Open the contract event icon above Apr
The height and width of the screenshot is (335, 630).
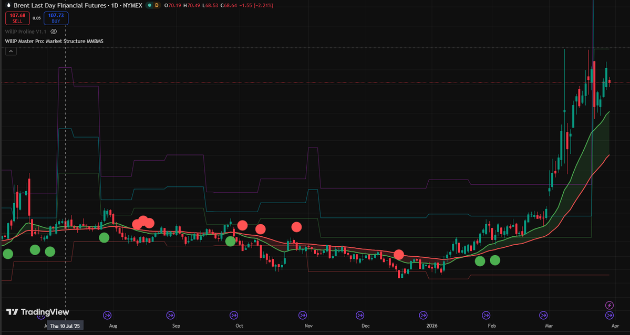[x=610, y=316]
